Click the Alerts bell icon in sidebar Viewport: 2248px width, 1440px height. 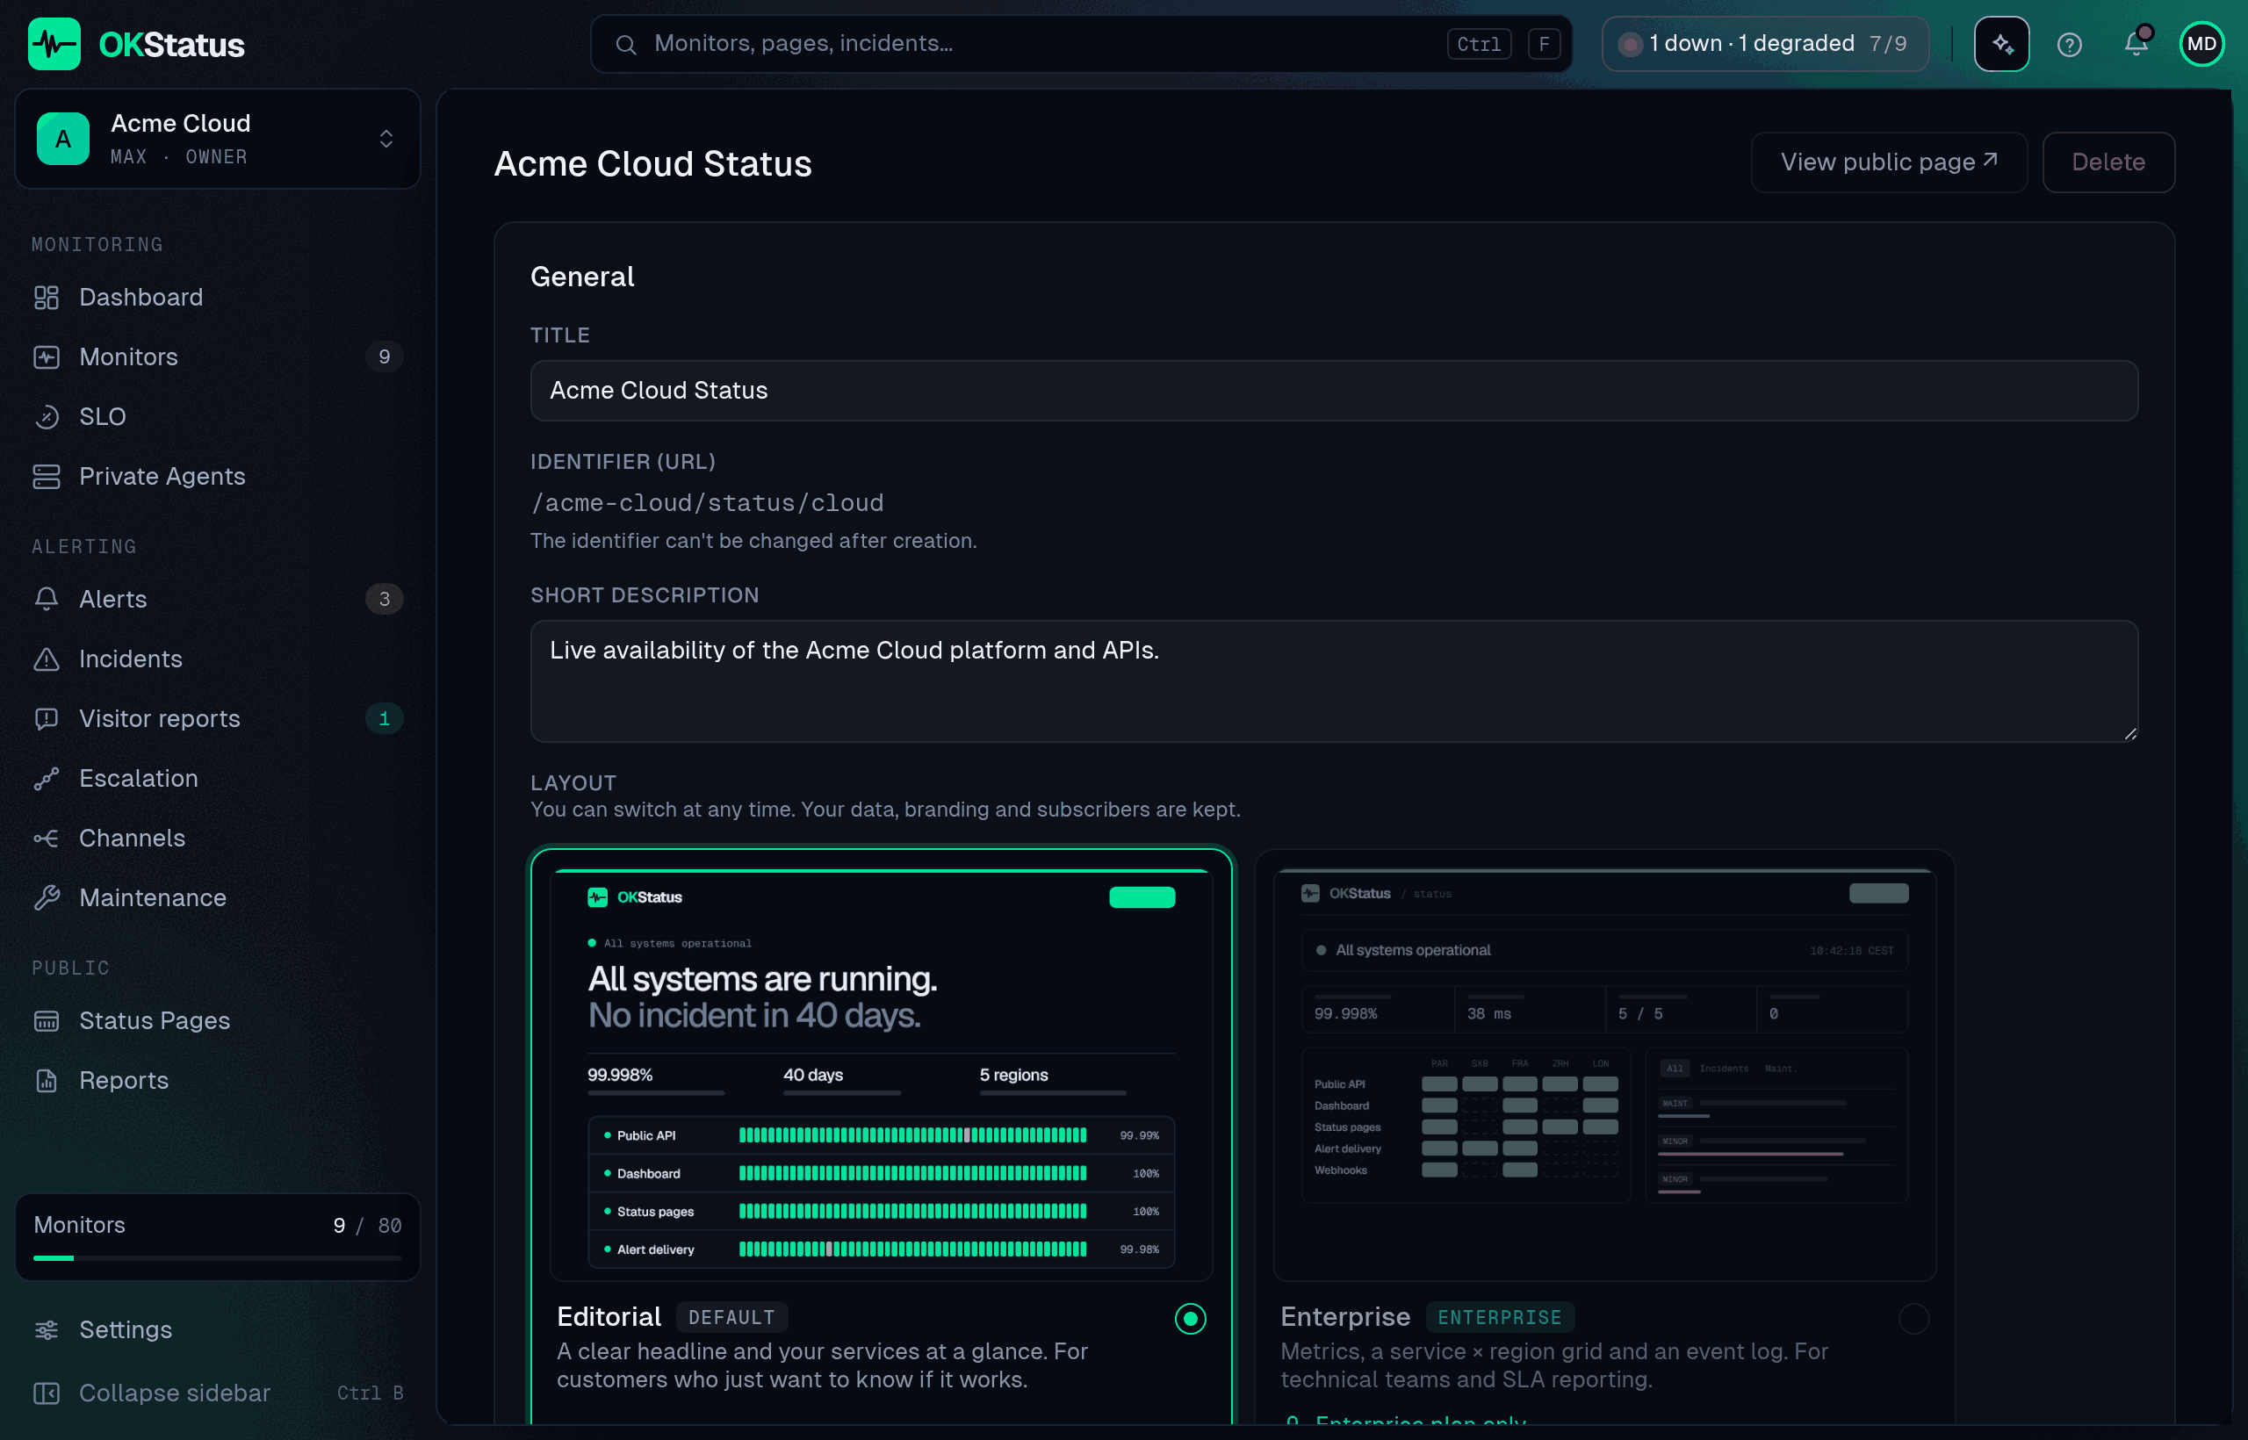pos(46,600)
